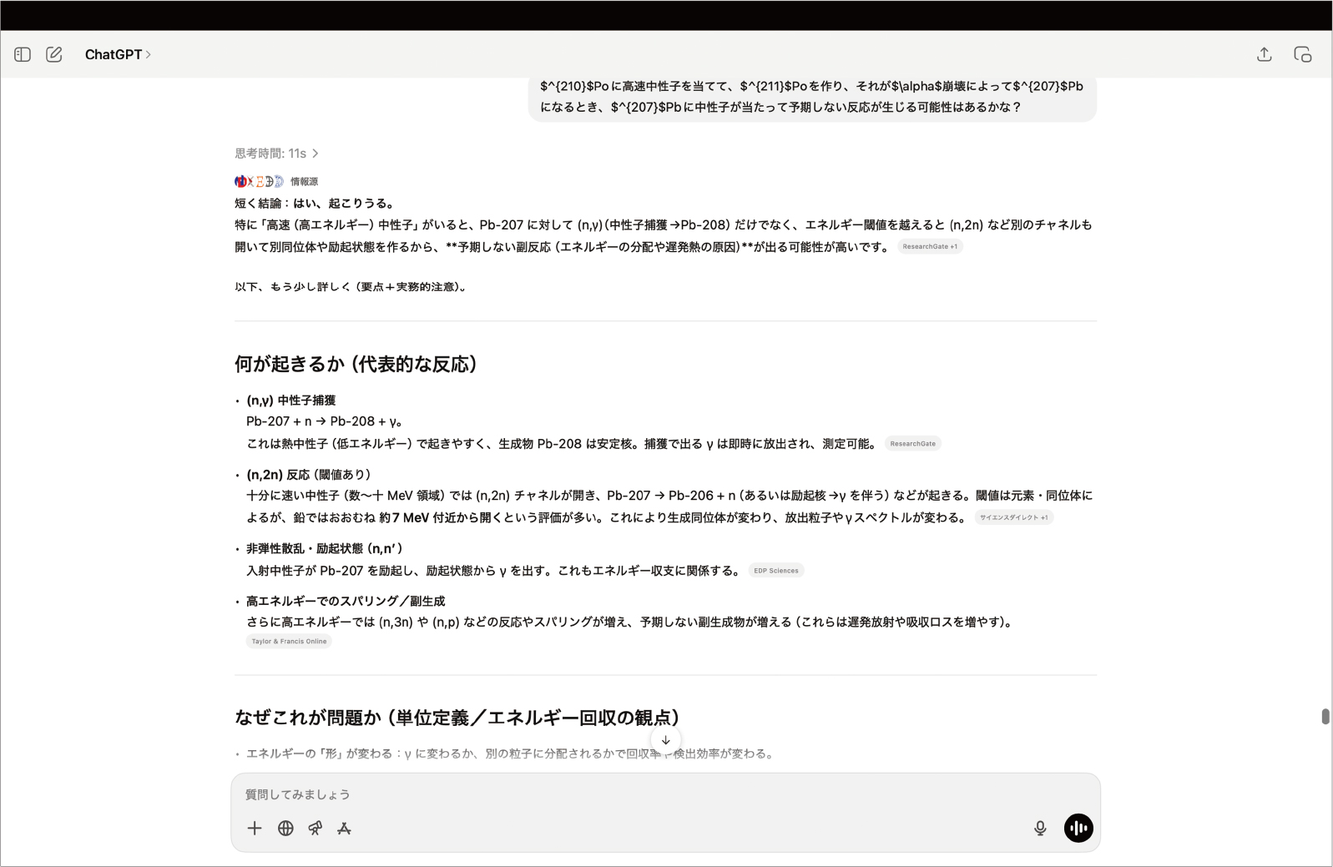The width and height of the screenshot is (1333, 867).
Task: Click the bullet title (n,2n) 反応 (閾値あり)
Action: click(309, 475)
